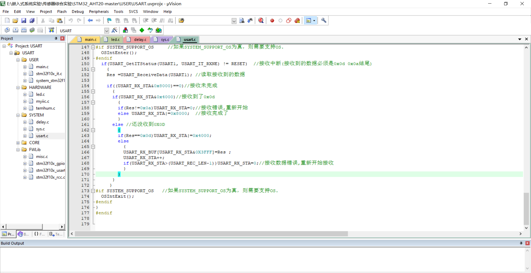Open Manage Project Items colored blocks icon

click(125, 30)
